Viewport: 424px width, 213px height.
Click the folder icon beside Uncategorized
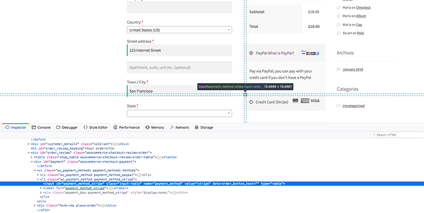(339, 106)
